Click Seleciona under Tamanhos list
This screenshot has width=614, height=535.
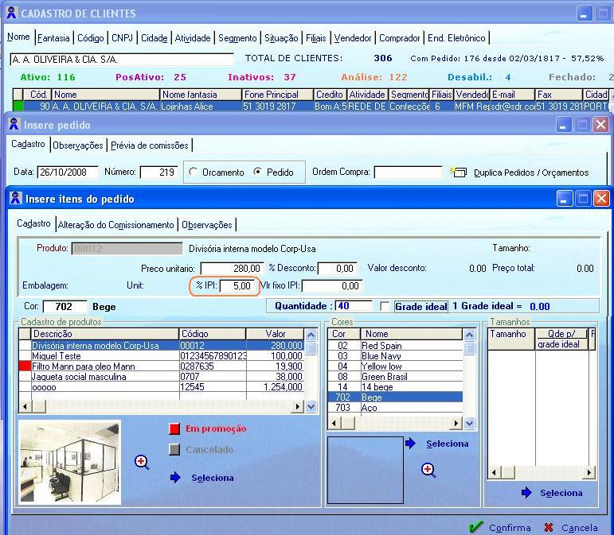click(561, 493)
